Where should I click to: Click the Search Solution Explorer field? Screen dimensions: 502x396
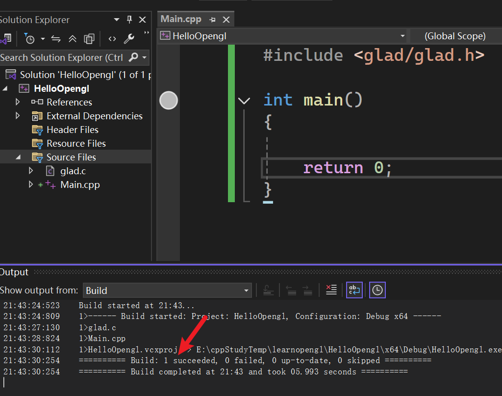click(x=61, y=57)
